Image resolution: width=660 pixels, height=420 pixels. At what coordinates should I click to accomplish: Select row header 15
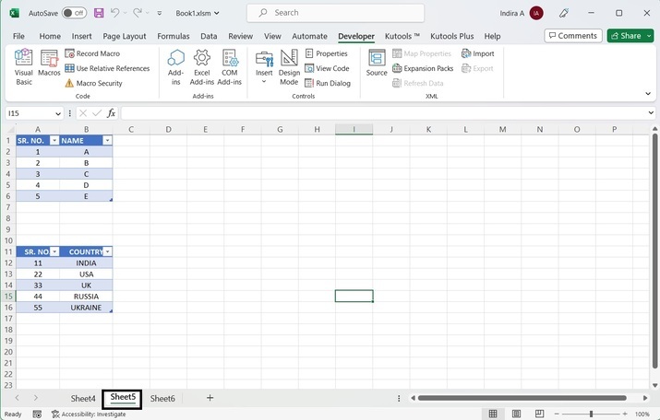pyautogui.click(x=8, y=296)
